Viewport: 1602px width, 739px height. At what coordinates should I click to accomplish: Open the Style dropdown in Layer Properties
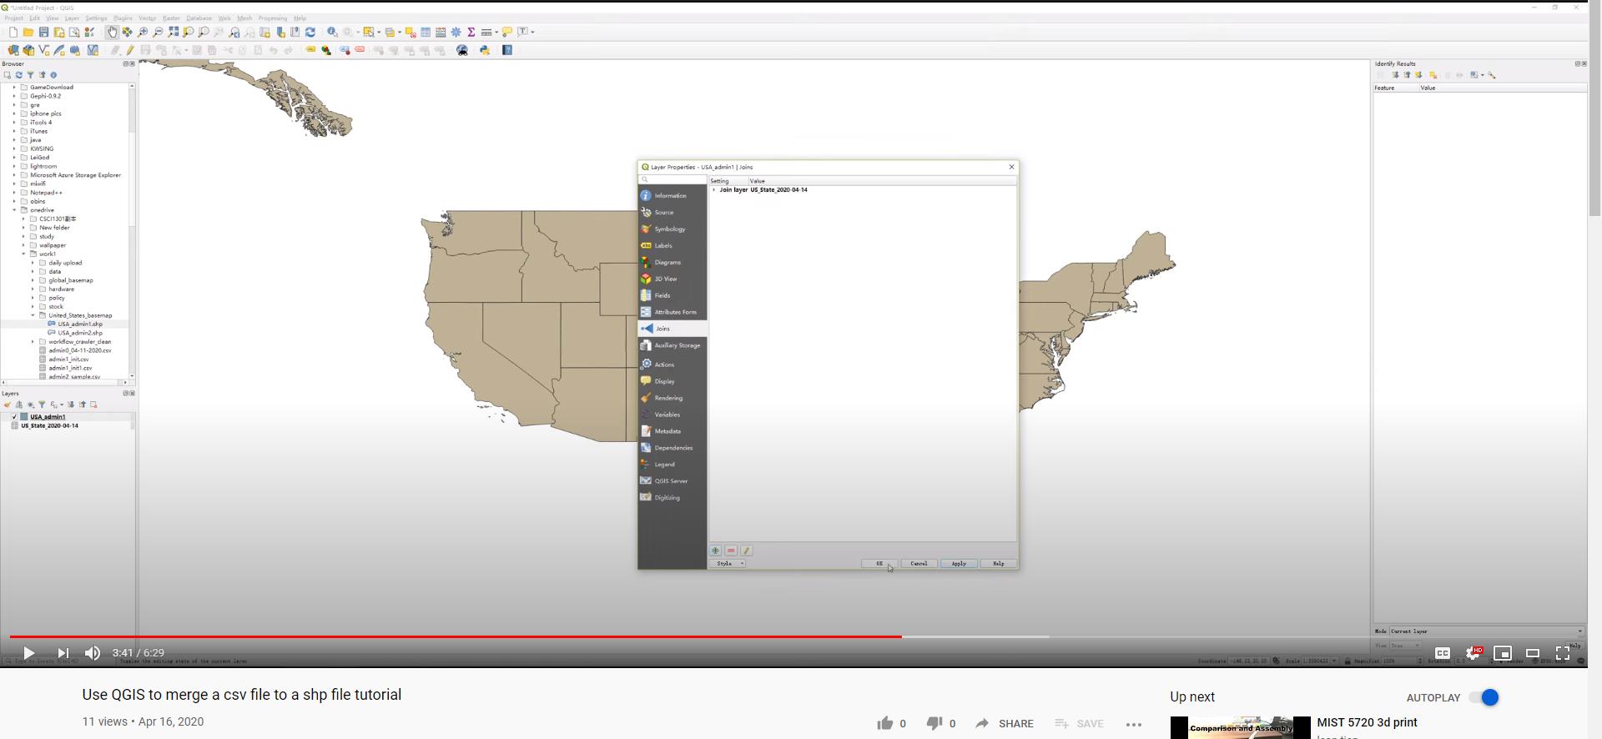[x=728, y=564]
